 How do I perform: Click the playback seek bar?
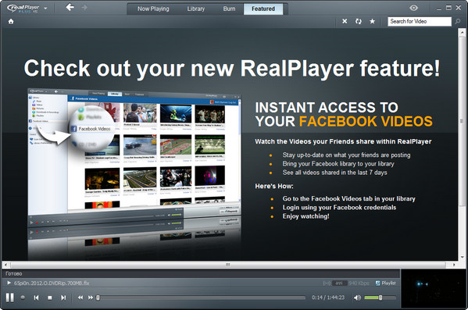(201, 298)
